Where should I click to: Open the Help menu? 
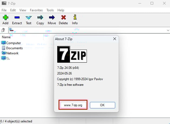click(61, 10)
